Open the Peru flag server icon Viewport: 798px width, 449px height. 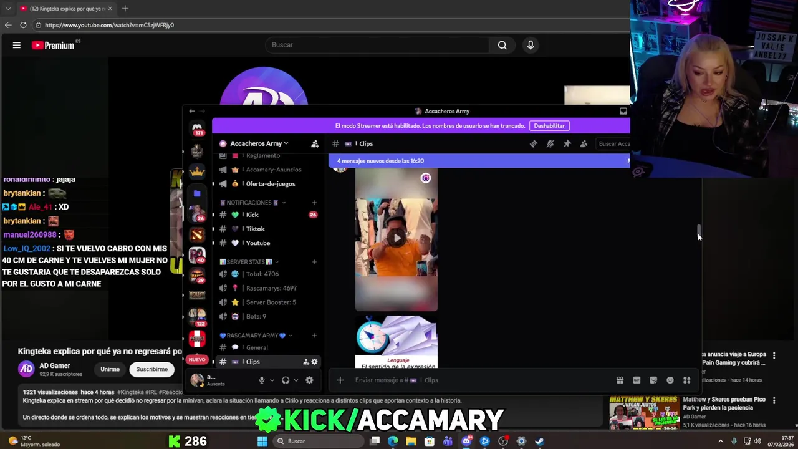(197, 339)
